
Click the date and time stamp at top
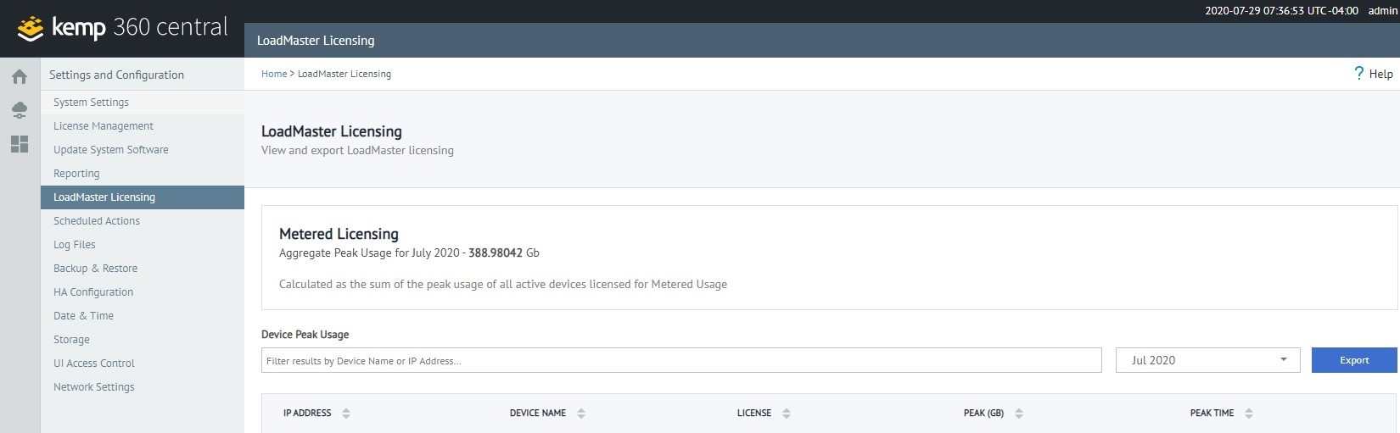pyautogui.click(x=1281, y=11)
